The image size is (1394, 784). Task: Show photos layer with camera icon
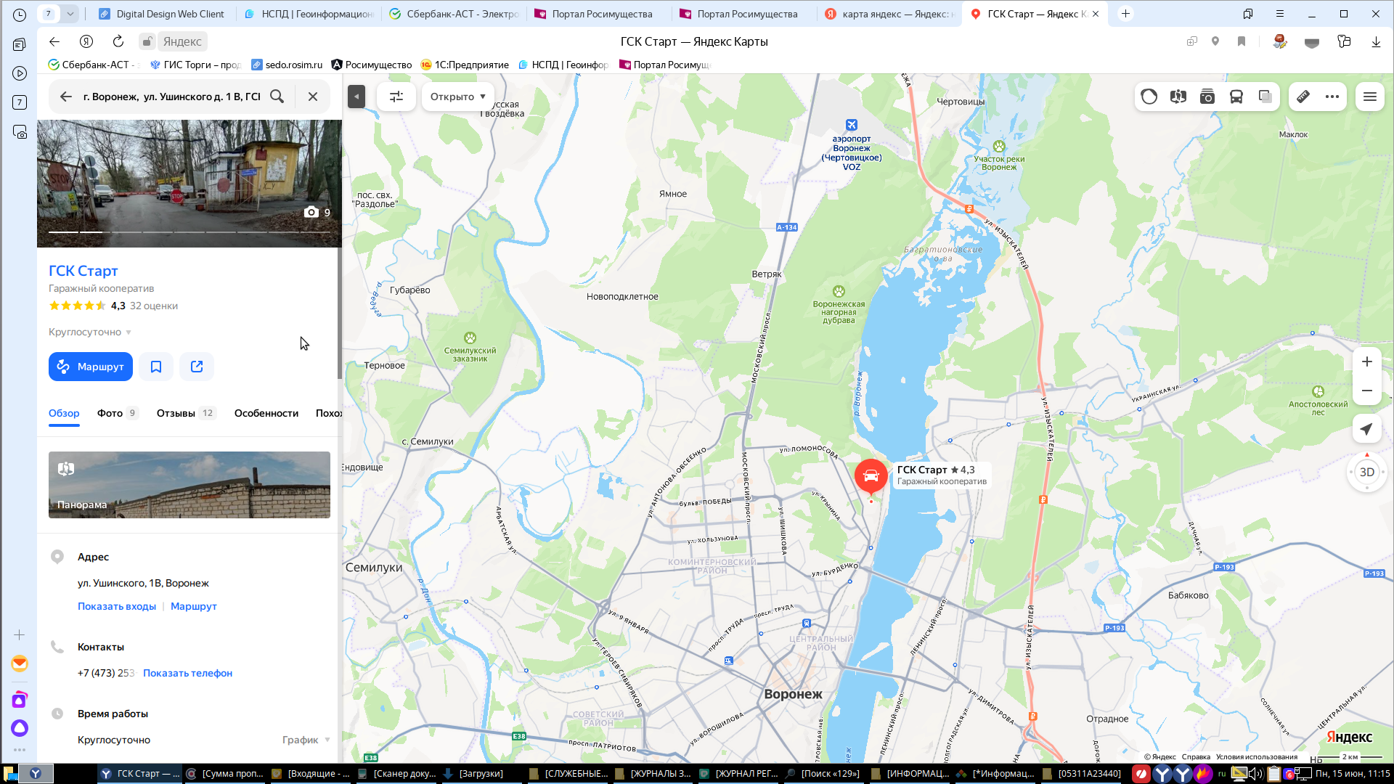point(1207,97)
